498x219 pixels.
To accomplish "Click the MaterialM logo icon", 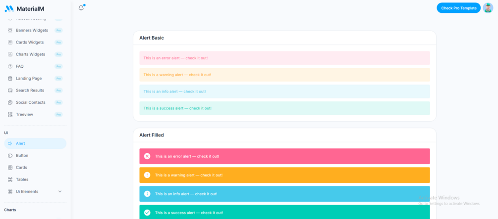I will [x=9, y=8].
